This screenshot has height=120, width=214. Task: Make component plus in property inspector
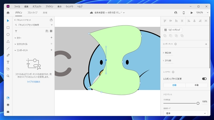206,44
